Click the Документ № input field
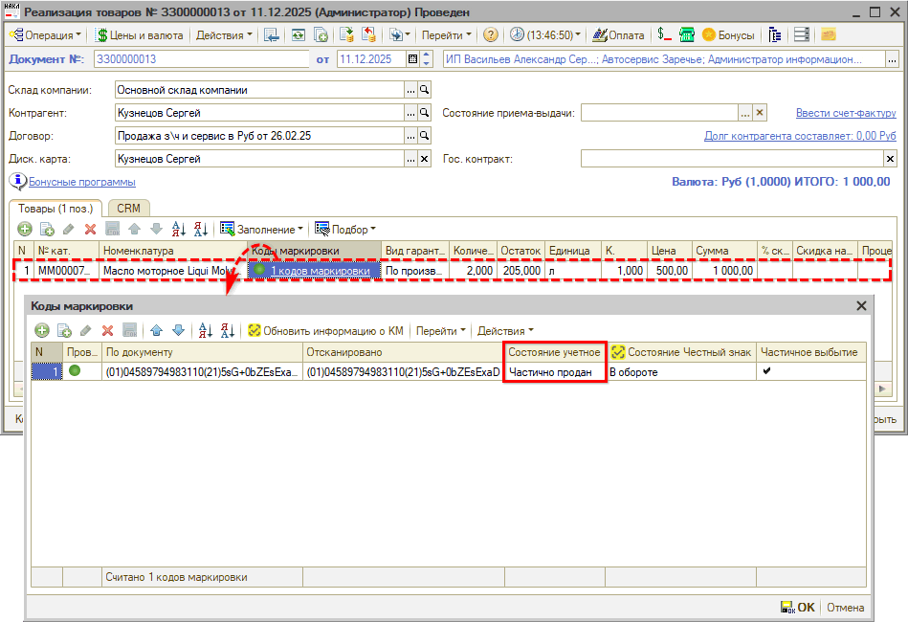The image size is (908, 622). (x=200, y=59)
